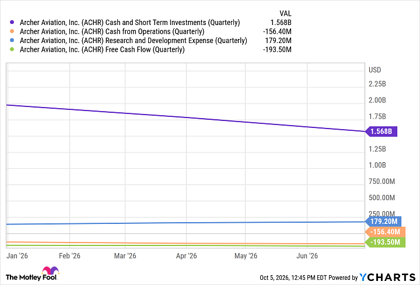This screenshot has width=420, height=285.
Task: Select the Cash and Short Term Investments legend label
Action: coord(129,23)
